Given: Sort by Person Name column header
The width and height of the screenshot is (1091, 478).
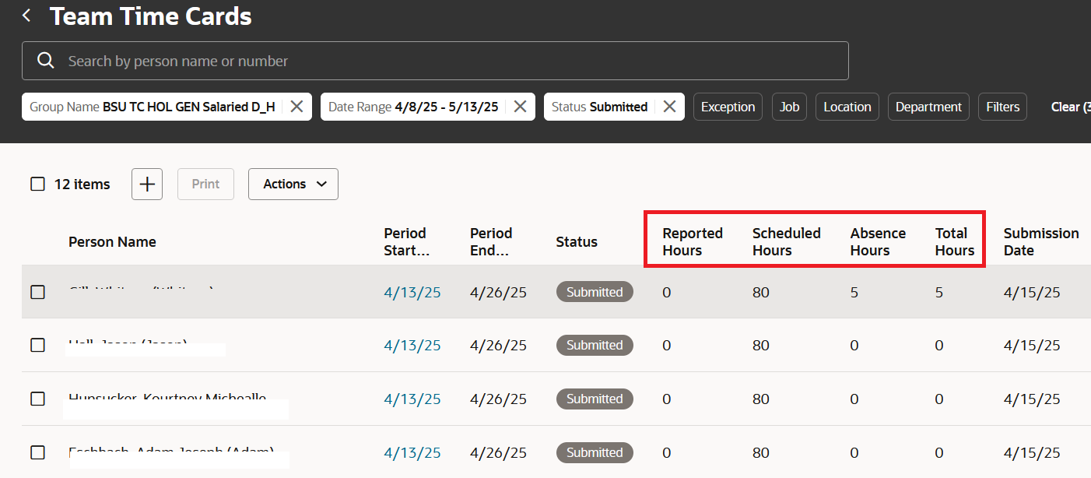Looking at the screenshot, I should (112, 242).
